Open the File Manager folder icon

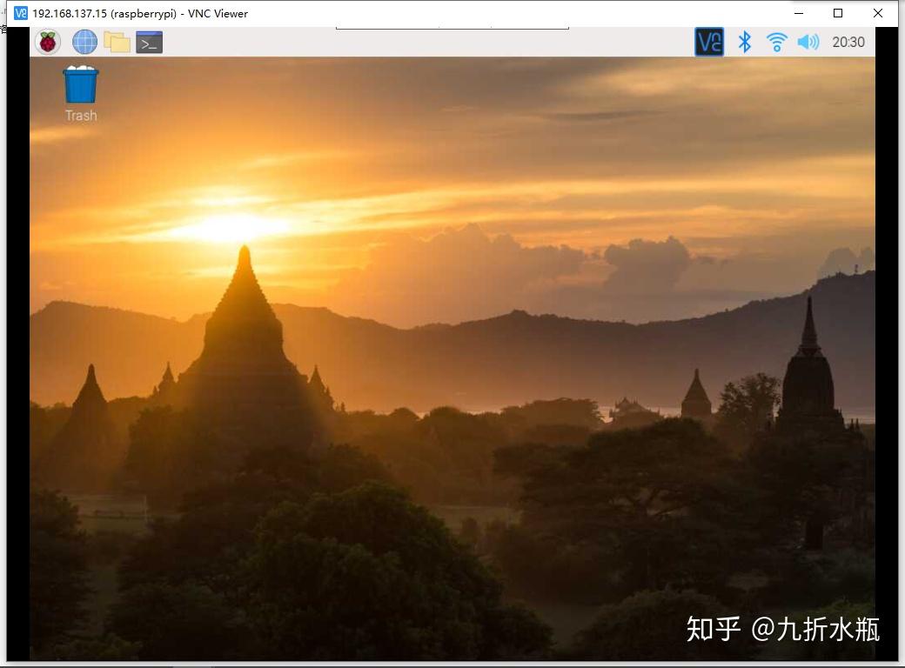(117, 42)
